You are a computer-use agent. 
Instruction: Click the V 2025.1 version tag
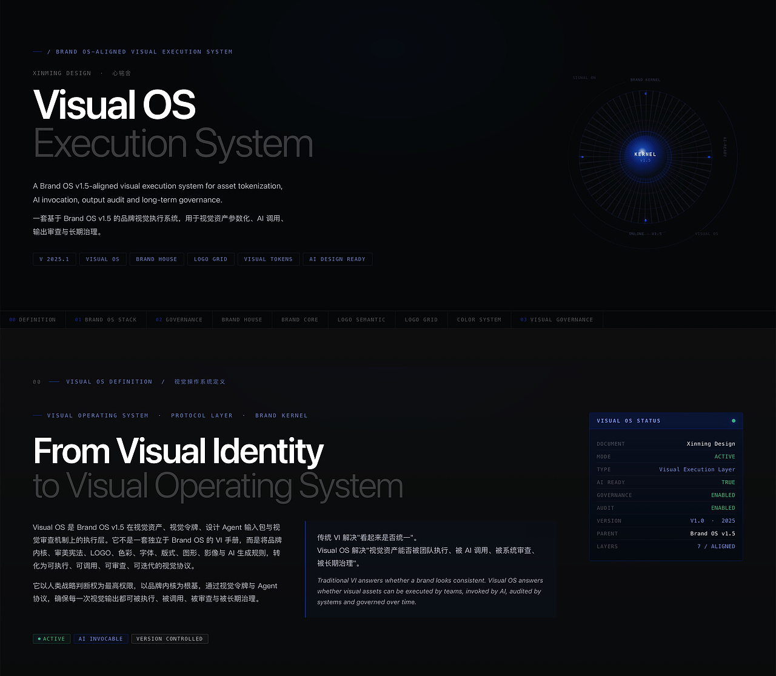[x=54, y=259]
